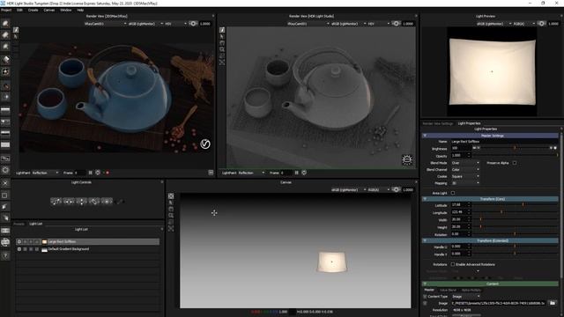Select the LightPaint brush in 3DSMax render view
Viewport: 564px width, 317px height.
[x=16, y=30]
